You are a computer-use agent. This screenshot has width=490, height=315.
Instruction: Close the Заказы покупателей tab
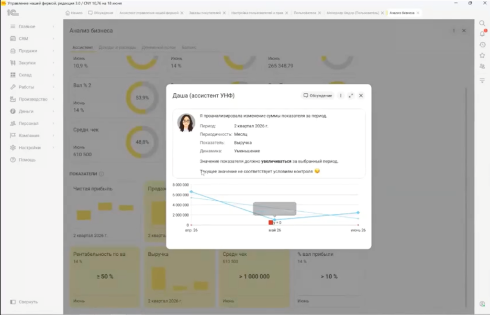point(224,13)
